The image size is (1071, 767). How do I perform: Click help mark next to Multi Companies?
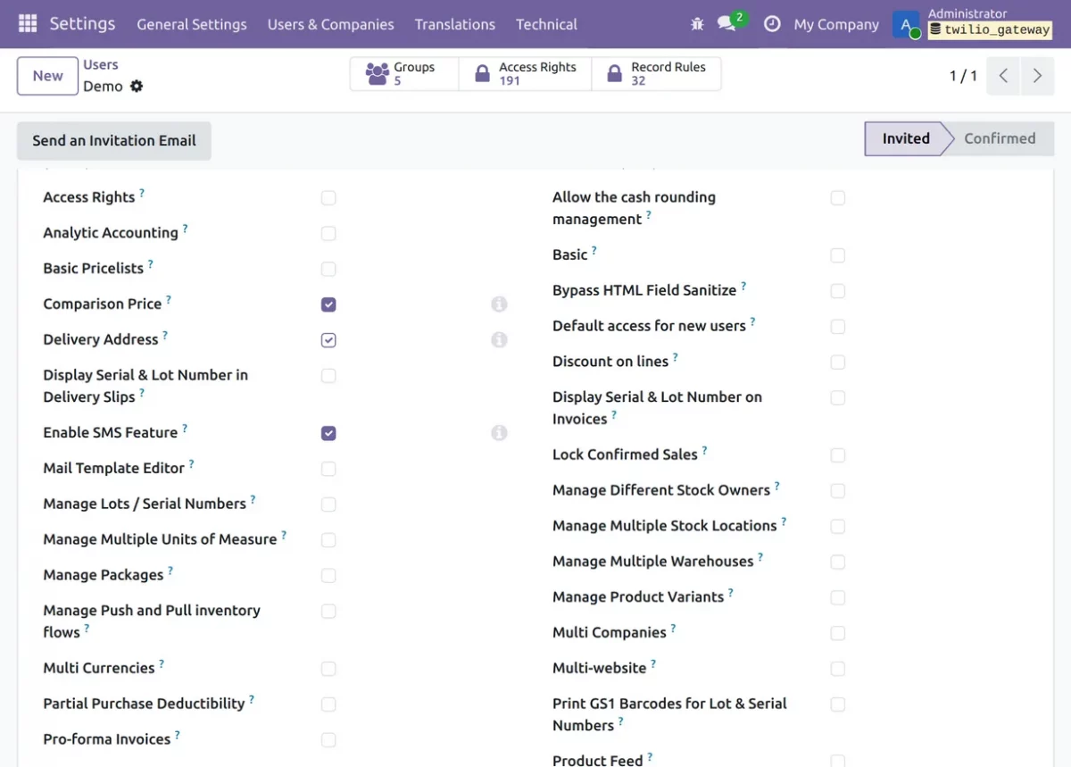pyautogui.click(x=673, y=629)
